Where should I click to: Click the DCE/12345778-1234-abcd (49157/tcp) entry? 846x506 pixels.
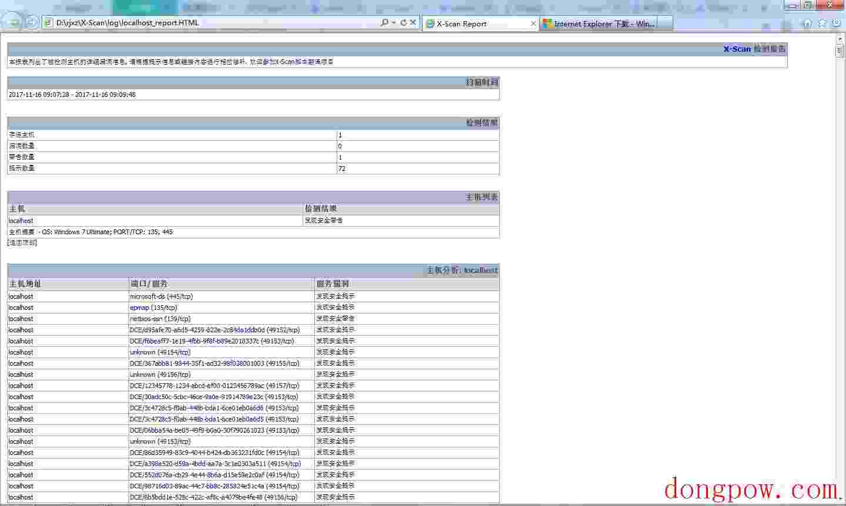pos(214,386)
